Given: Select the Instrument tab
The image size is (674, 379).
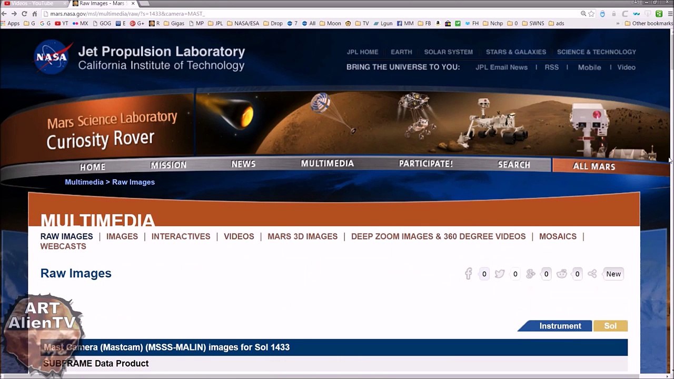Looking at the screenshot, I should tap(555, 326).
